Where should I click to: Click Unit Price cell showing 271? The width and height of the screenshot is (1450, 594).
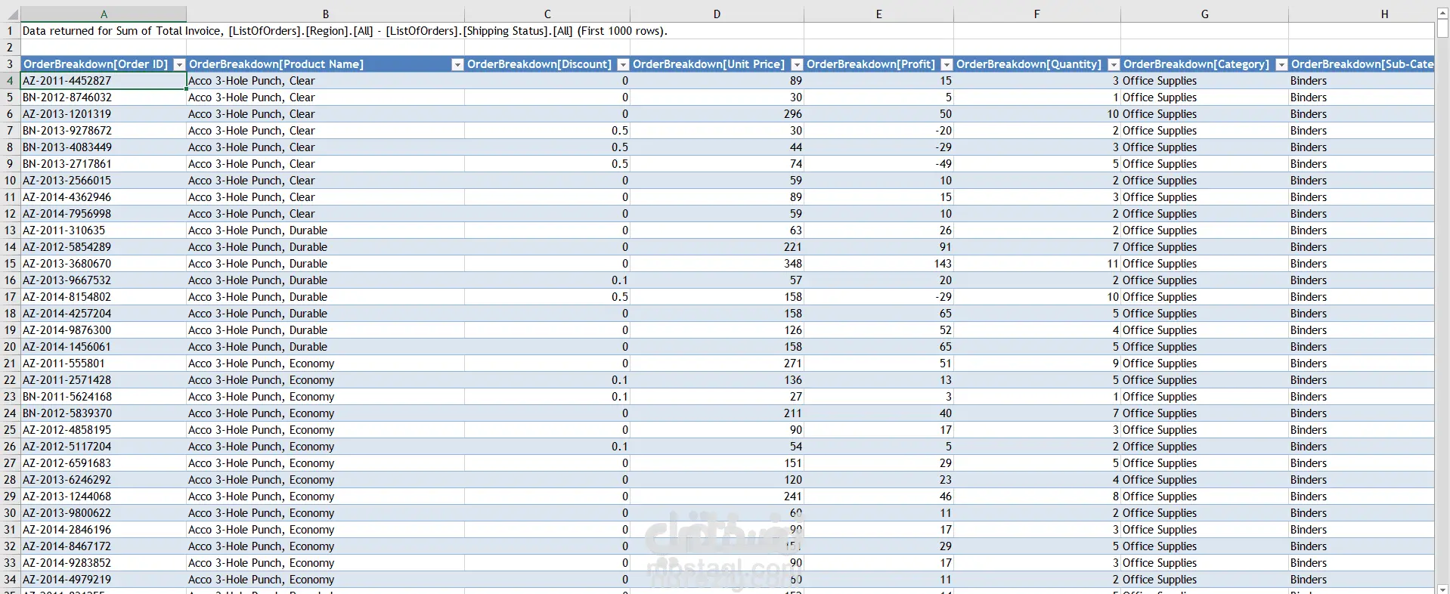click(717, 364)
